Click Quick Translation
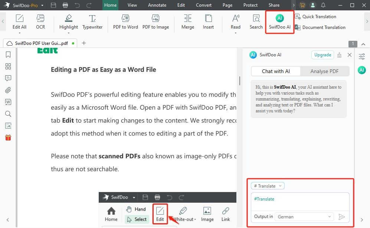Screen dimensions: 370x228 coord(315,17)
